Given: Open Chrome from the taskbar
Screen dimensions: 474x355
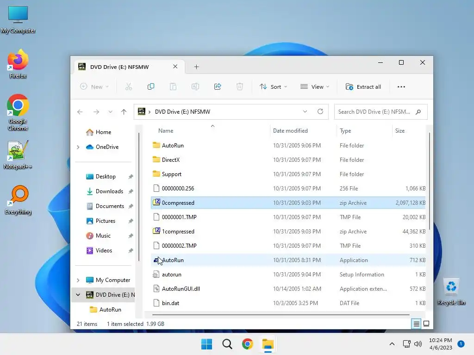Looking at the screenshot, I should click(x=247, y=344).
